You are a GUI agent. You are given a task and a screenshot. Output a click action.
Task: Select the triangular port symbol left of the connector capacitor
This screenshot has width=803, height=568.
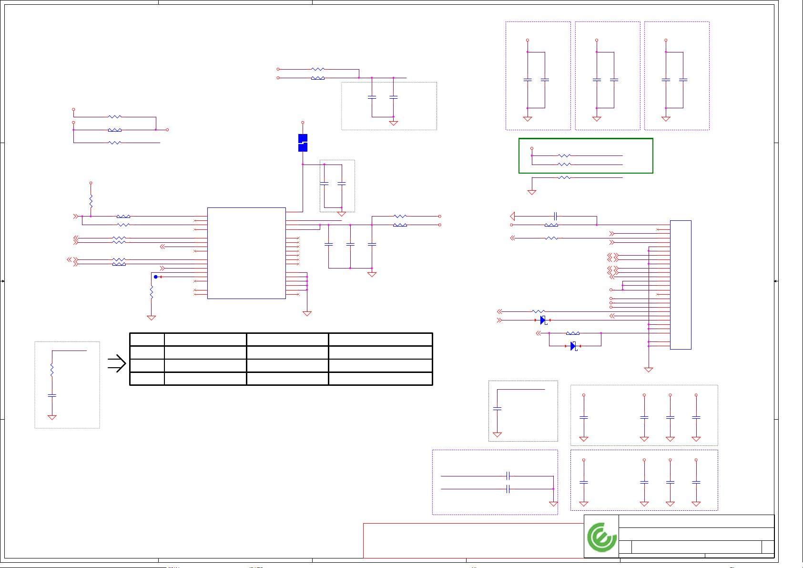pos(512,216)
